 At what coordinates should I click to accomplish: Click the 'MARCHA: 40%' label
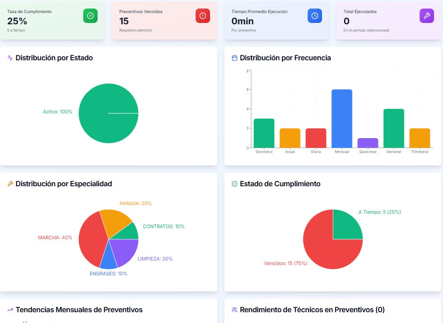coord(55,238)
